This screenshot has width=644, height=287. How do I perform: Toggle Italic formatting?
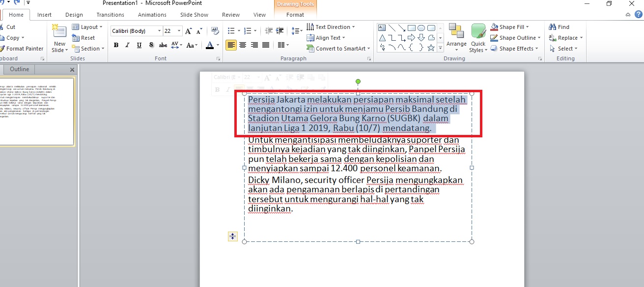click(128, 45)
